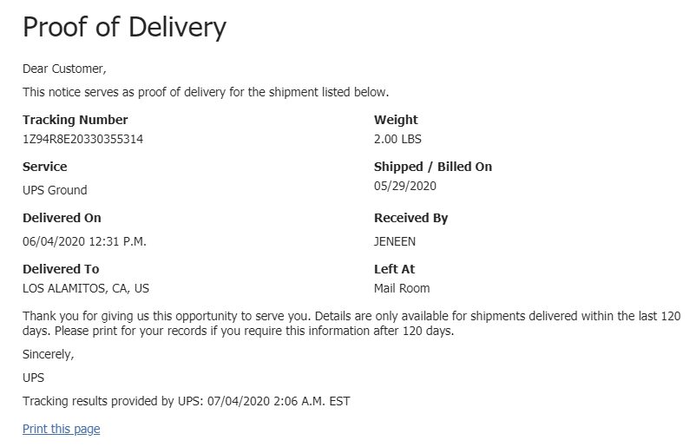Click the UPS Ground service text
This screenshot has width=696, height=447.
point(55,190)
